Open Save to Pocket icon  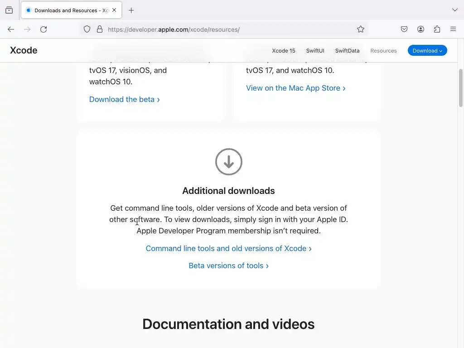coord(404,29)
